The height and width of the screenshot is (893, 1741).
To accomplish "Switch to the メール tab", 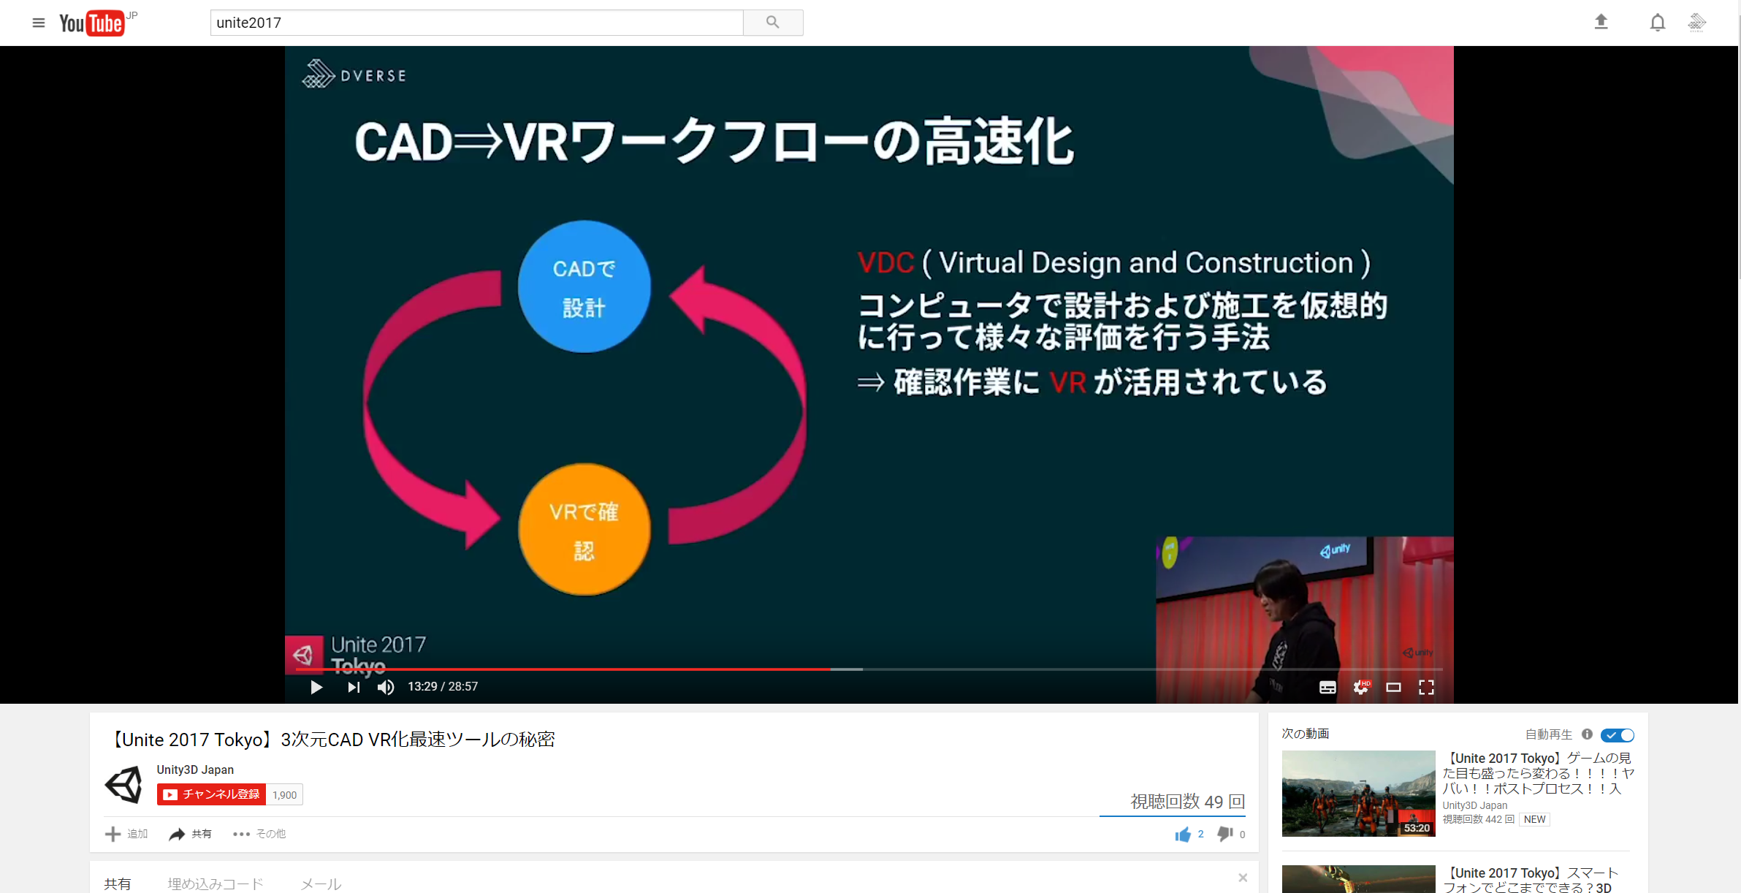I will click(320, 883).
